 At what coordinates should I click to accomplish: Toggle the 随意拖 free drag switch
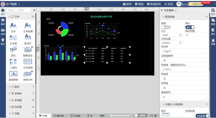coord(136,115)
